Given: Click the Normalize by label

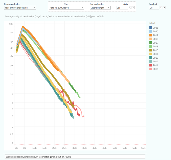Looking at the screenshot, I should [x=97, y=4].
